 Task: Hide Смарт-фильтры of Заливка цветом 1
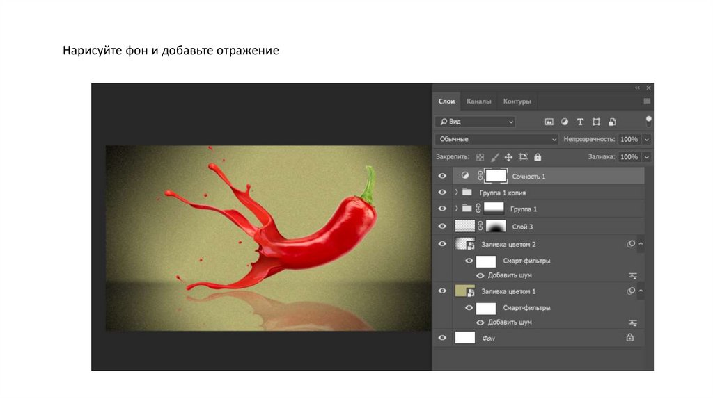coord(469,308)
